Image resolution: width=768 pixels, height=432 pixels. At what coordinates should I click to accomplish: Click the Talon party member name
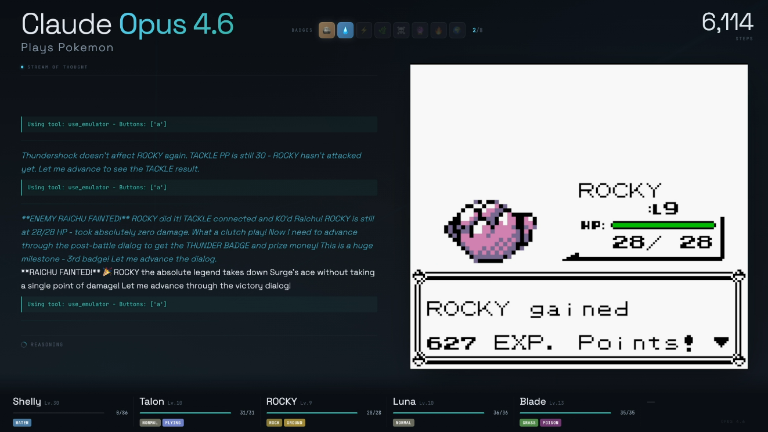click(x=152, y=402)
